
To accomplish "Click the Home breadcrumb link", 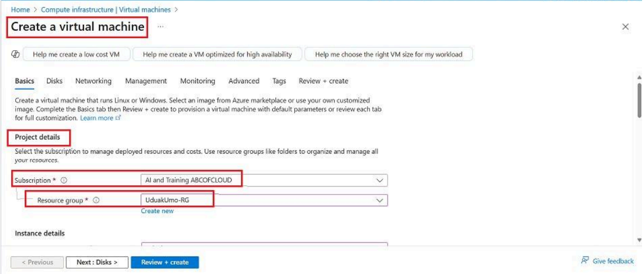I will point(19,9).
